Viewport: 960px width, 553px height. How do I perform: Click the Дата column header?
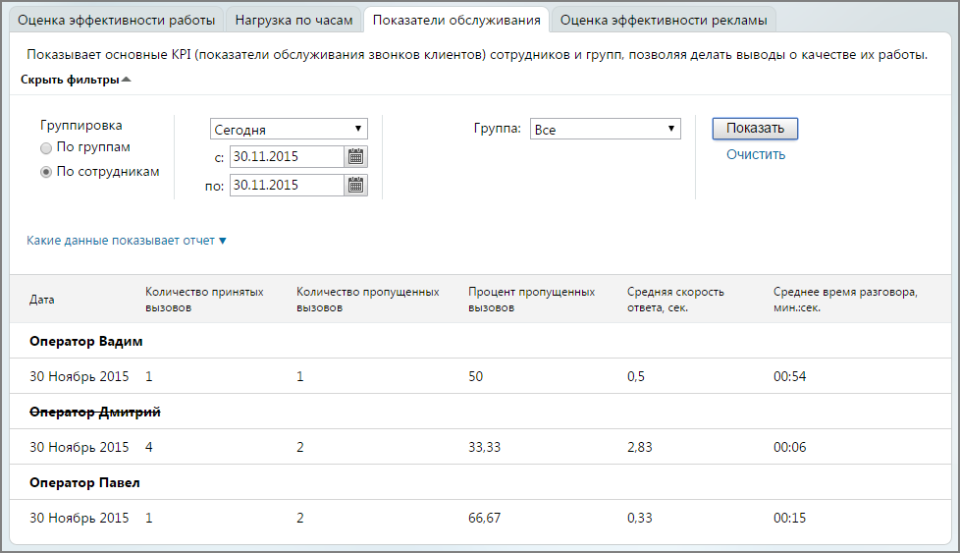point(41,300)
